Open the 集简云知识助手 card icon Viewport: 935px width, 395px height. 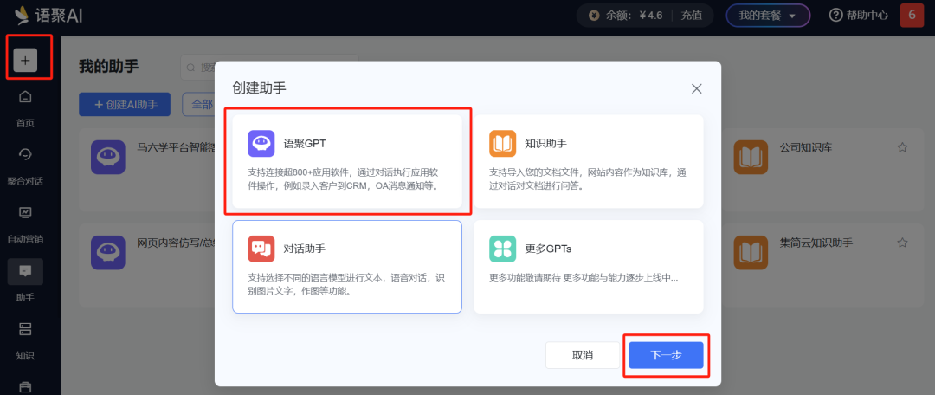[x=751, y=252]
